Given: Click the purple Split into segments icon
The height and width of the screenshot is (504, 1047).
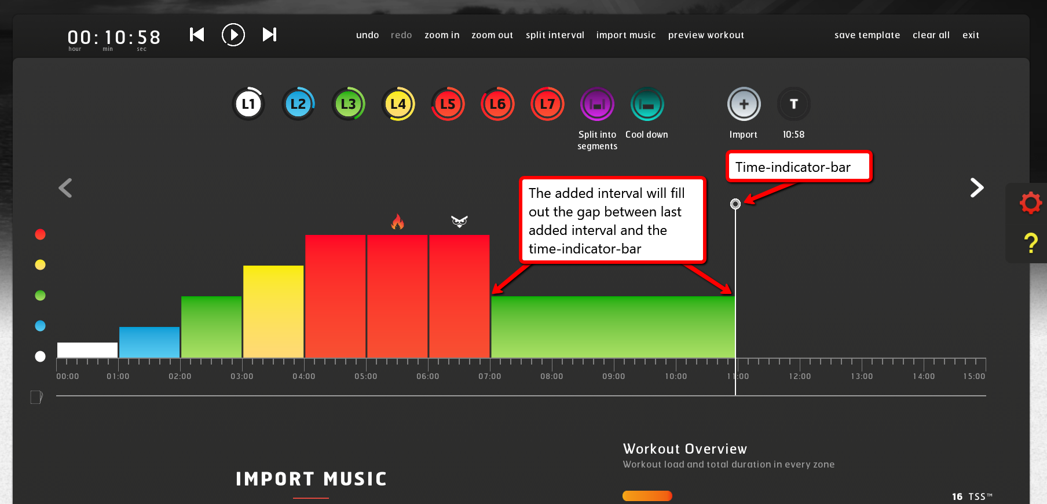Looking at the screenshot, I should click(x=597, y=104).
